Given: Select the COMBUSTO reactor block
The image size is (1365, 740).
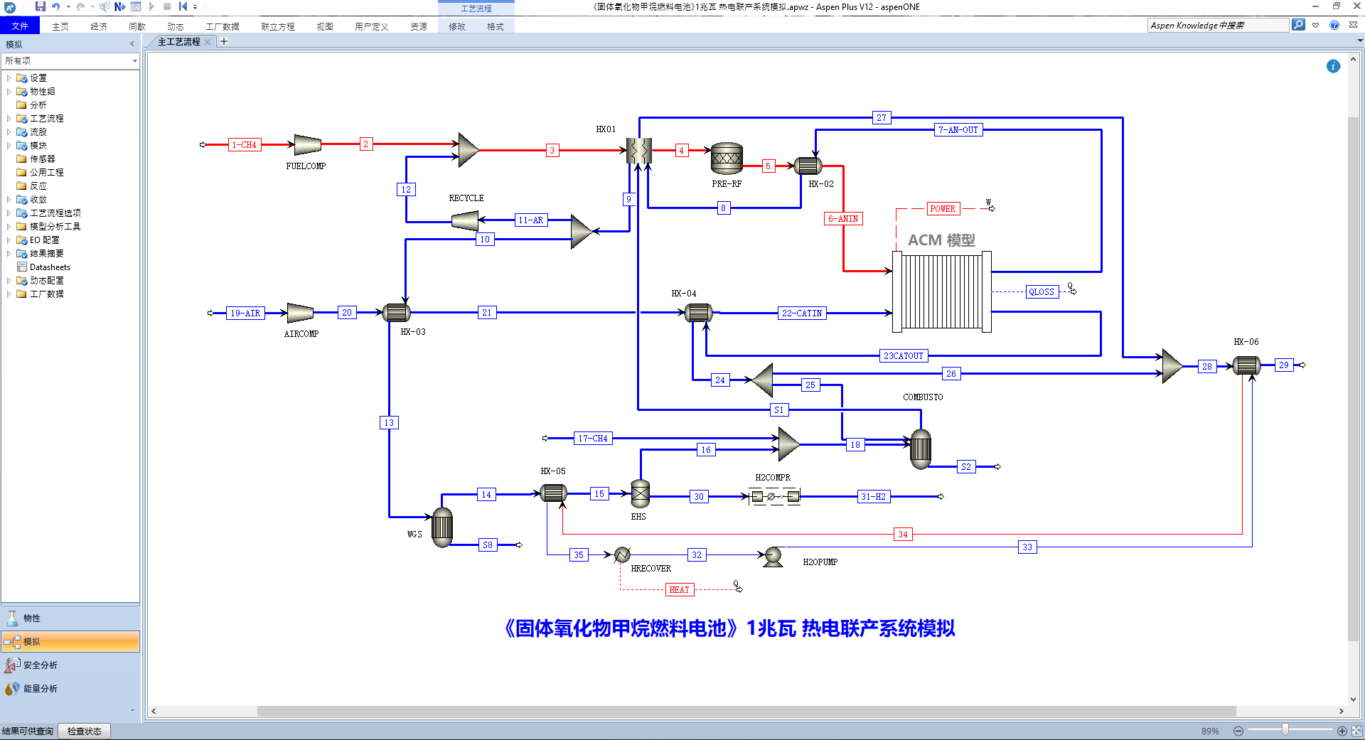Looking at the screenshot, I should pyautogui.click(x=921, y=449).
